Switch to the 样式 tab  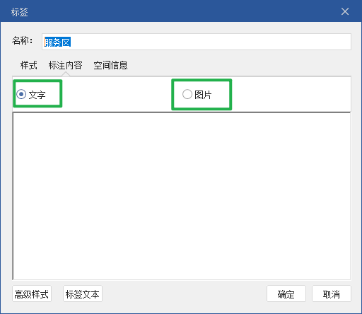click(29, 65)
